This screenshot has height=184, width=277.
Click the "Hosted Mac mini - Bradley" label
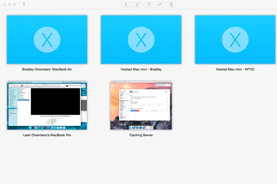(x=141, y=69)
